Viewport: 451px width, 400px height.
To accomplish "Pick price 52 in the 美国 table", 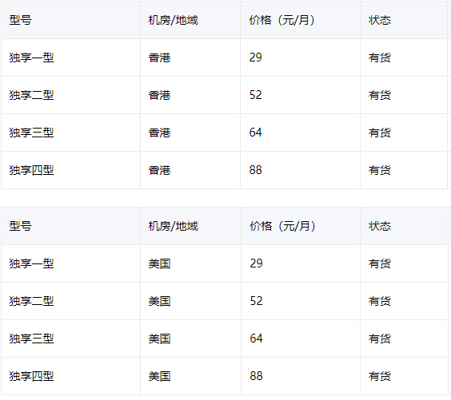I will pyautogui.click(x=256, y=301).
